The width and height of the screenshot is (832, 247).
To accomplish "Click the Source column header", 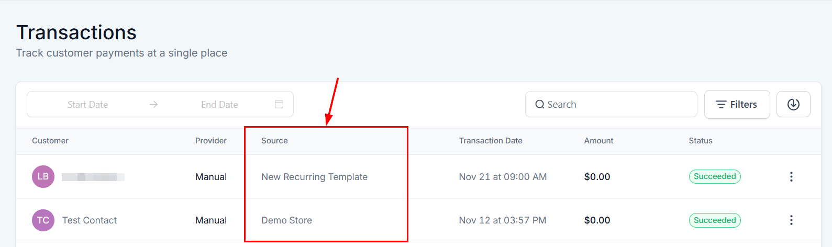I will tap(274, 141).
